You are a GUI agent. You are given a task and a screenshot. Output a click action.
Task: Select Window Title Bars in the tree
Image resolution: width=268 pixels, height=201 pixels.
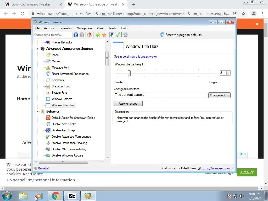point(63,105)
